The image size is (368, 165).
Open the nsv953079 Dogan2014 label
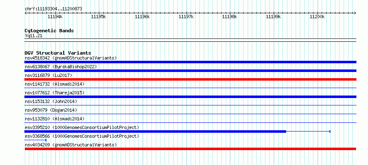[51, 110]
